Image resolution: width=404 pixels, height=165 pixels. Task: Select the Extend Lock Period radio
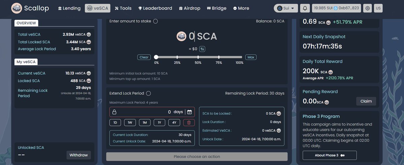(148, 93)
